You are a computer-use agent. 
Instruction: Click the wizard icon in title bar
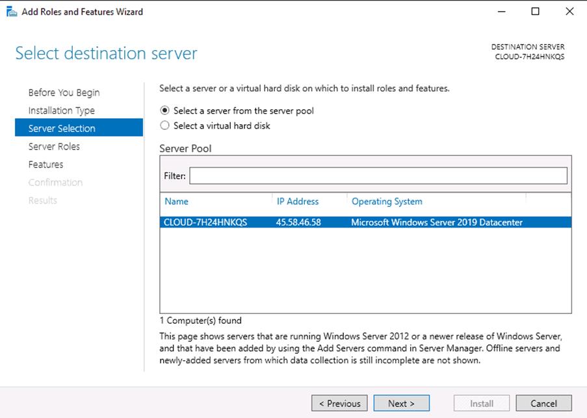[11, 12]
